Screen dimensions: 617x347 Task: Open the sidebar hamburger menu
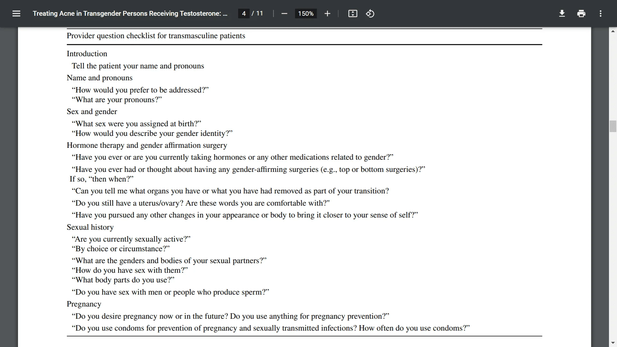[x=16, y=13]
